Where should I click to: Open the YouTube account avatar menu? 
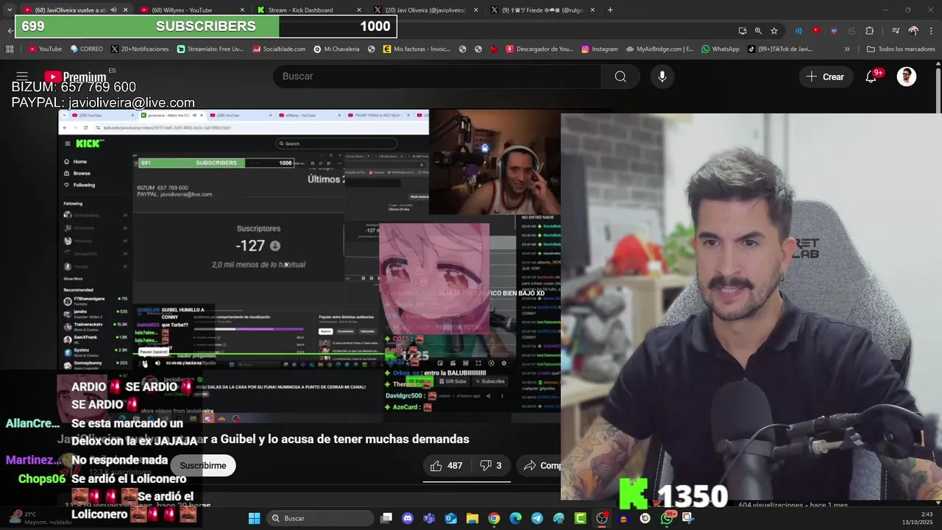click(907, 77)
